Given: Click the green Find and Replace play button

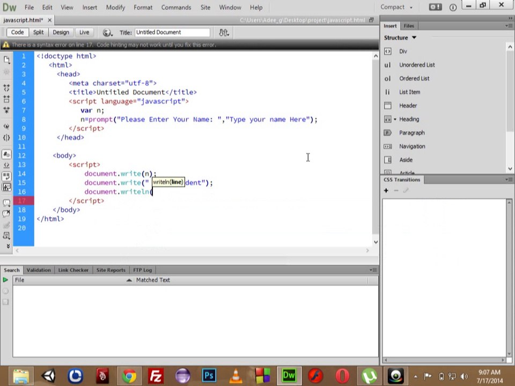Looking at the screenshot, I should [5, 280].
